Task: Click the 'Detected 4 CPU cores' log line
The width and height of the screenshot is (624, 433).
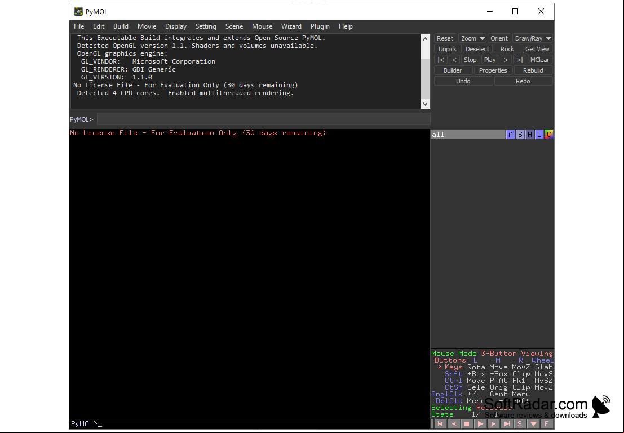Action: pos(185,93)
